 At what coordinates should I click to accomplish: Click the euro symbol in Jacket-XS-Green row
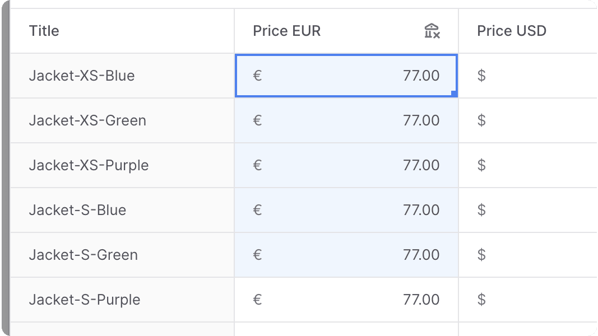tap(257, 120)
